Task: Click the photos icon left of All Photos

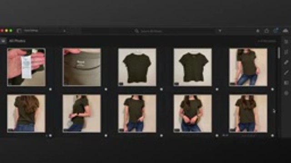Action: point(3,41)
